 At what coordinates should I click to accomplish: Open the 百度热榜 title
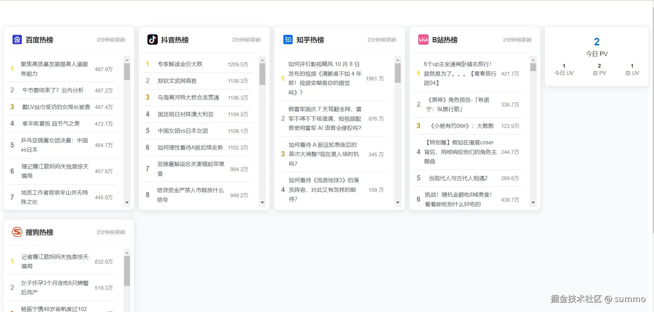click(40, 40)
